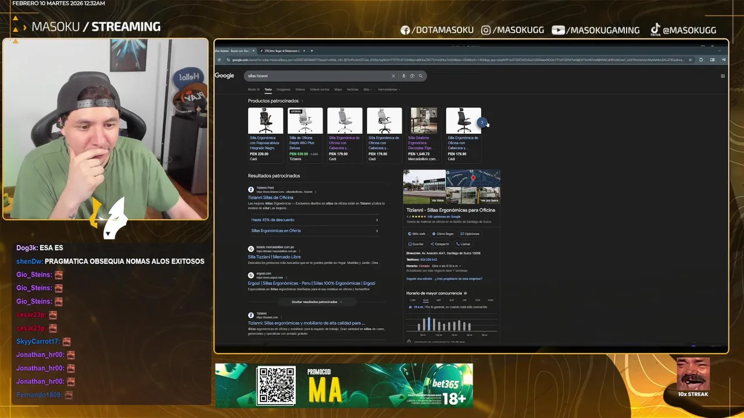
Task: Click the bet365 promo banner logo
Action: 445,384
